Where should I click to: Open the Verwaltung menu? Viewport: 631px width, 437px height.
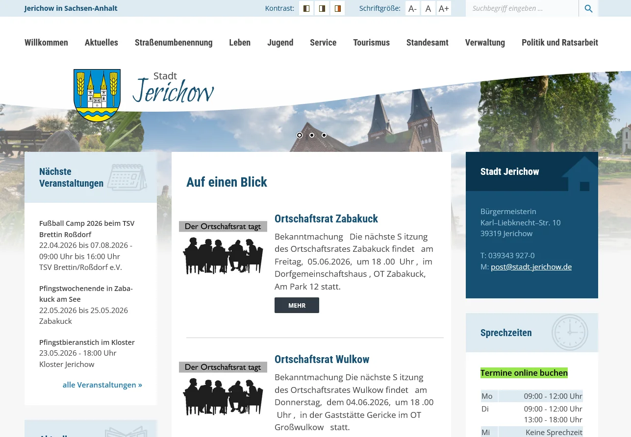click(485, 43)
